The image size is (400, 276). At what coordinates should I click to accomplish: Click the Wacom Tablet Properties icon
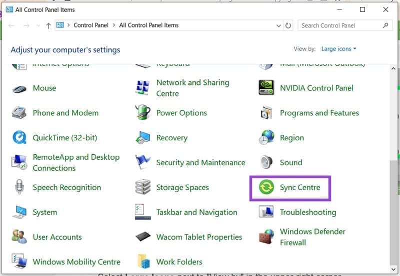(143, 237)
